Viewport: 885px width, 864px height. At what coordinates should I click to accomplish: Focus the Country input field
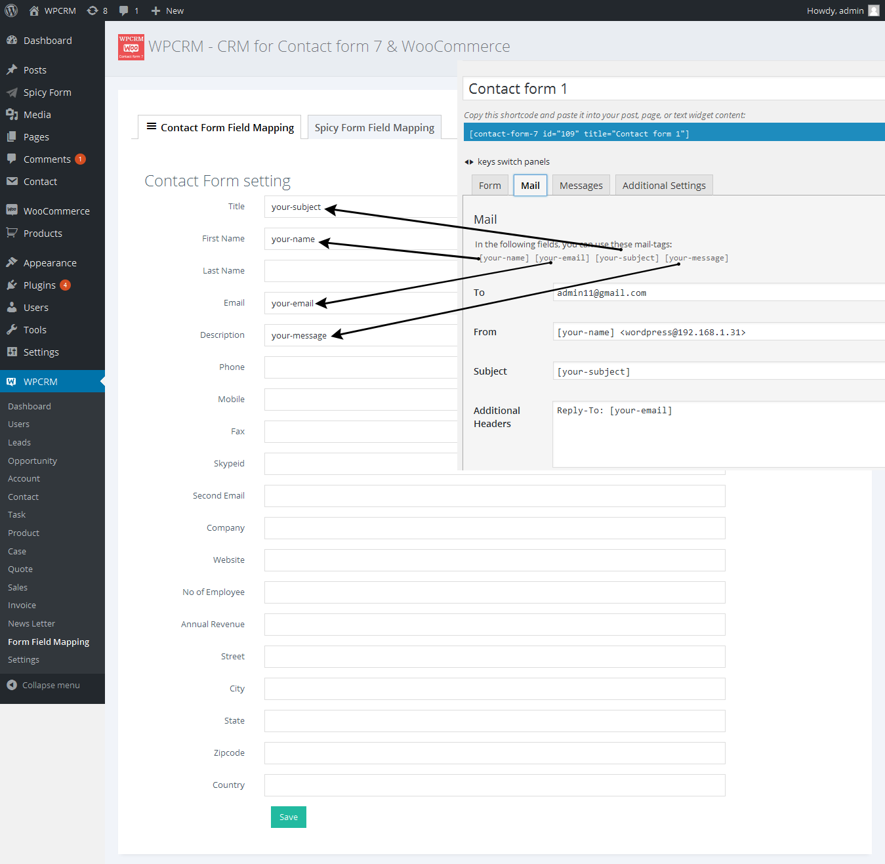pos(495,785)
